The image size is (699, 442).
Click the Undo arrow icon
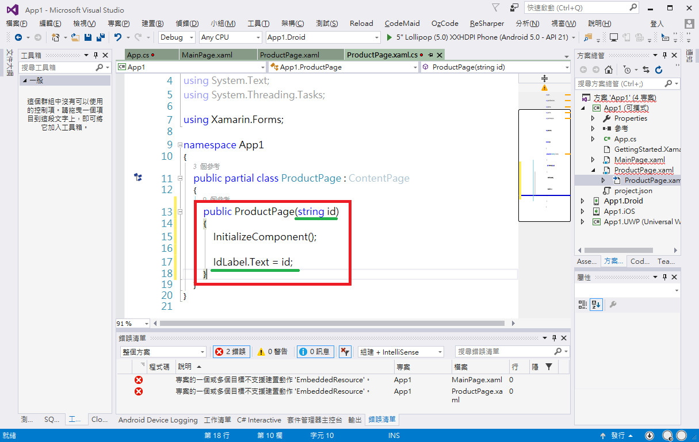(x=118, y=37)
